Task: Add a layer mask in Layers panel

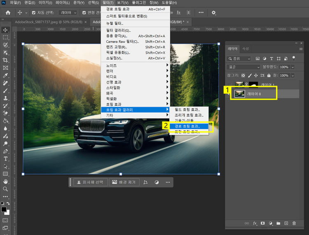Action: [263, 223]
